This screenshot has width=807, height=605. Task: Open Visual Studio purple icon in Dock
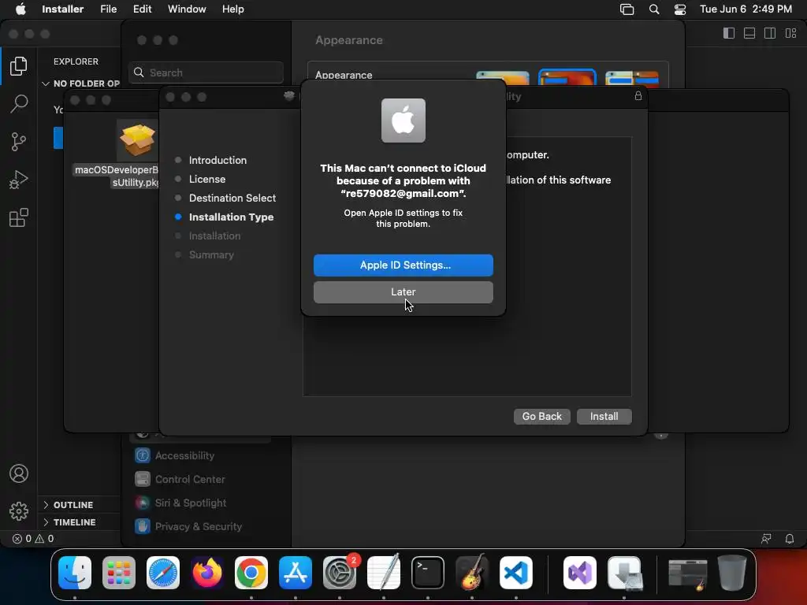click(580, 573)
